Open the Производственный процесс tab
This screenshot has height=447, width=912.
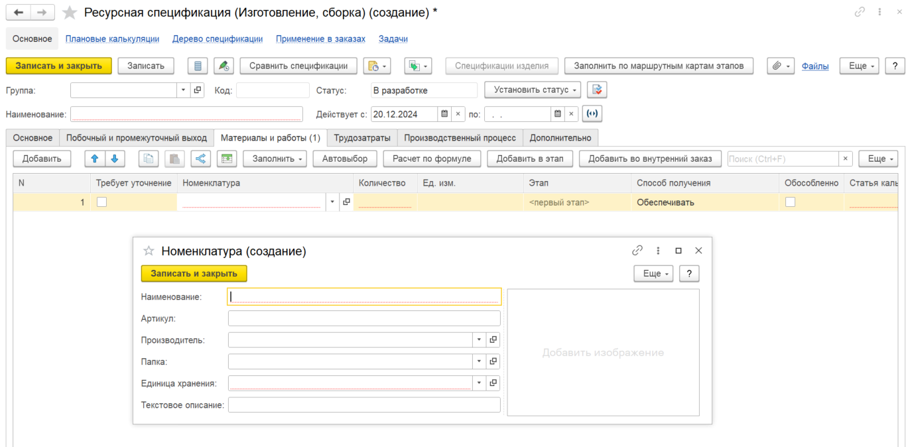pos(460,138)
